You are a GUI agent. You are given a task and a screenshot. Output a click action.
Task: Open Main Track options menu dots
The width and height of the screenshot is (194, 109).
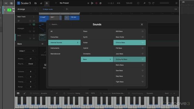34,17
